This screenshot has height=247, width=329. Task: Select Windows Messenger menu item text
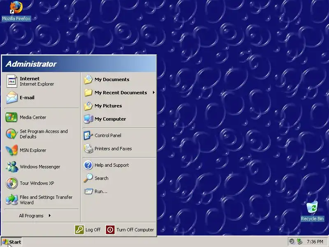pos(40,167)
